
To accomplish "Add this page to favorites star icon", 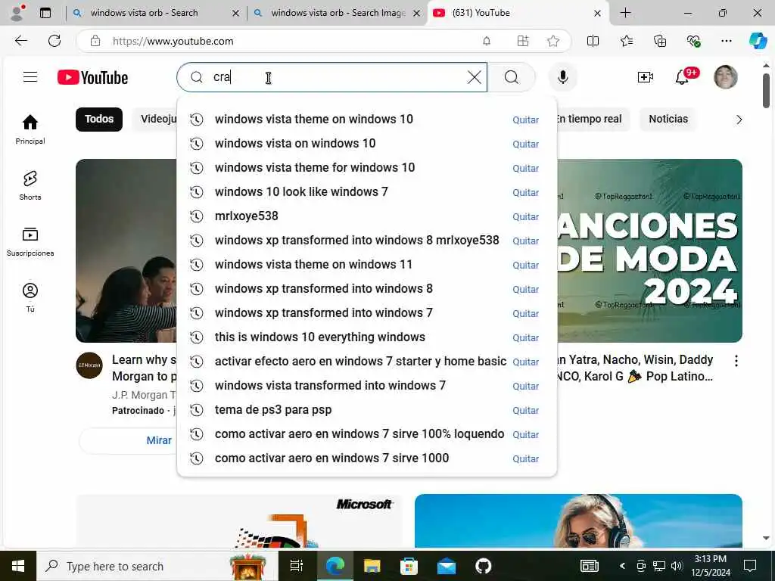I will pyautogui.click(x=553, y=41).
